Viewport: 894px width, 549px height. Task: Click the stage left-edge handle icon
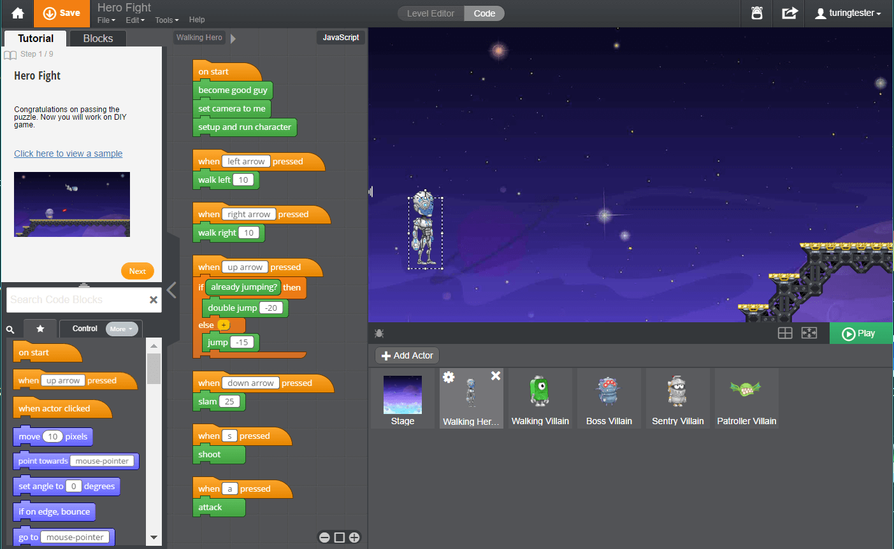371,191
